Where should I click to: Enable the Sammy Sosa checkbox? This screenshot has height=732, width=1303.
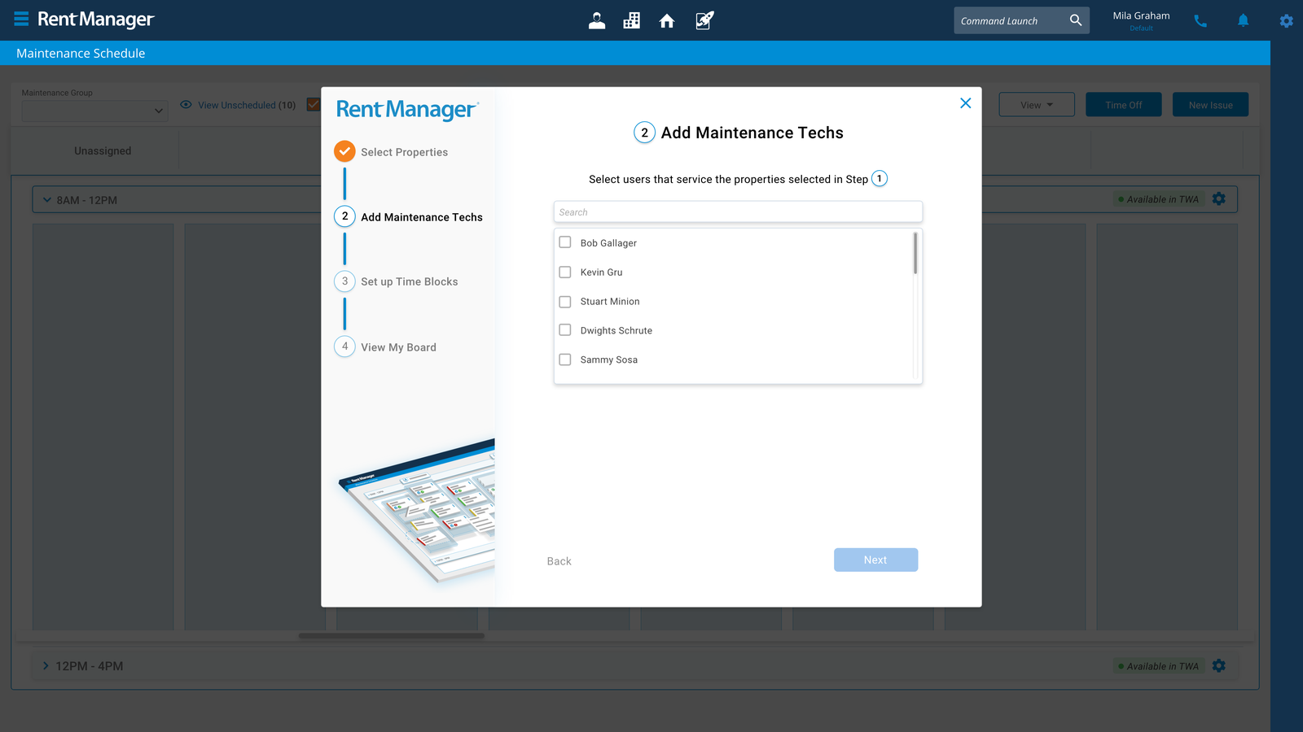click(x=565, y=359)
